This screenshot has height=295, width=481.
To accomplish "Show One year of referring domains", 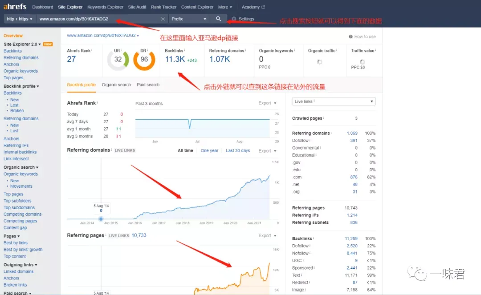I will 209,151.
